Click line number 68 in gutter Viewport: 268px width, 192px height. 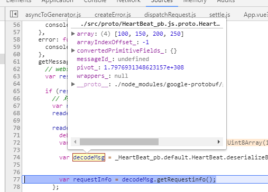click(x=16, y=113)
